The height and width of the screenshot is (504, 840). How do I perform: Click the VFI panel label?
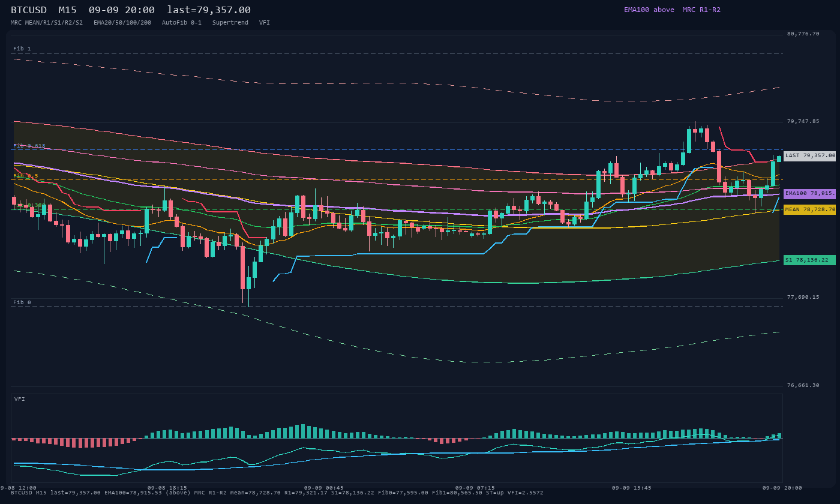(x=20, y=399)
